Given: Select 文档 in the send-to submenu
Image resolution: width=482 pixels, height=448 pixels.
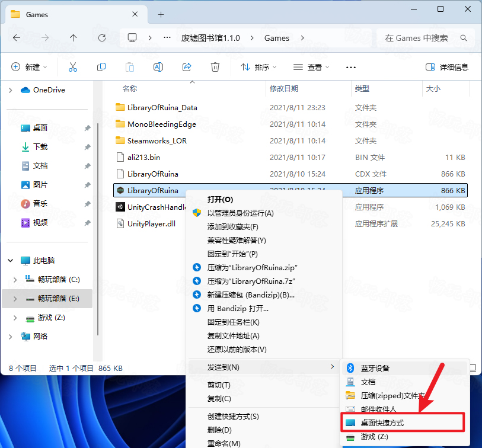Looking at the screenshot, I should click(x=405, y=382).
